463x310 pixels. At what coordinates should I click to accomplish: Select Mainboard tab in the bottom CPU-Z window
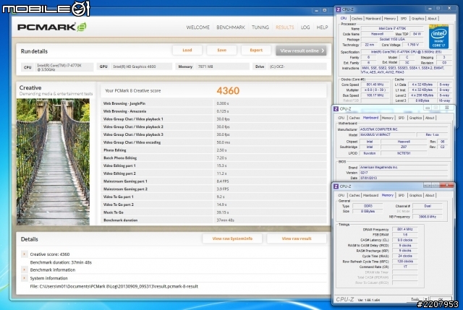pyautogui.click(x=370, y=195)
